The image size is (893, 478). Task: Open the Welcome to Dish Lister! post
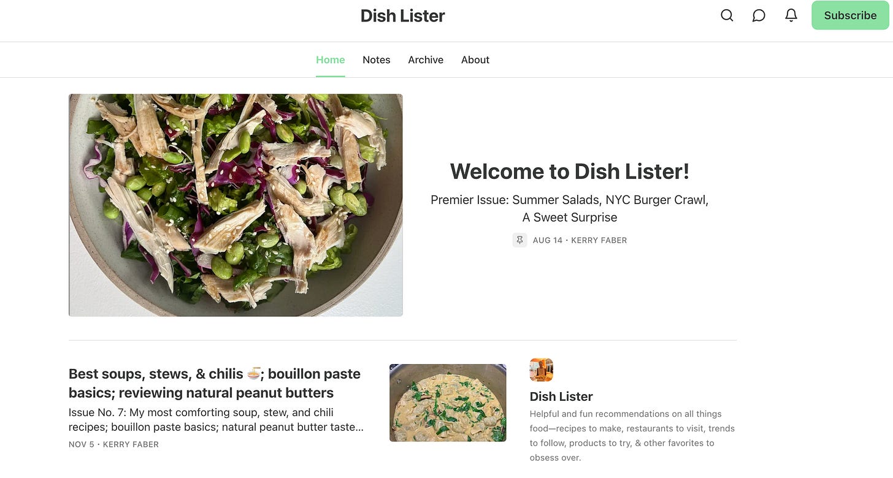[x=570, y=172]
